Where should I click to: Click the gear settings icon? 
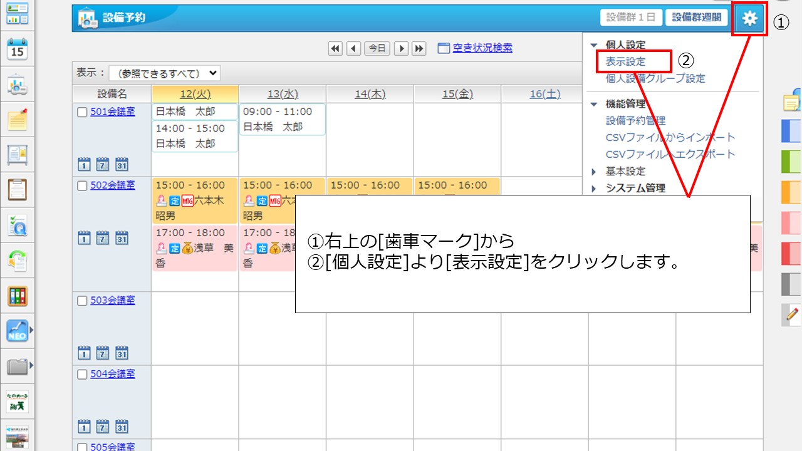tap(749, 19)
